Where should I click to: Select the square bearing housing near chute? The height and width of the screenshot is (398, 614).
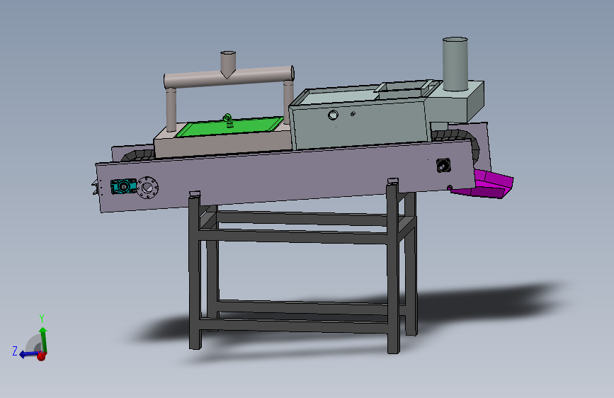pos(443,165)
